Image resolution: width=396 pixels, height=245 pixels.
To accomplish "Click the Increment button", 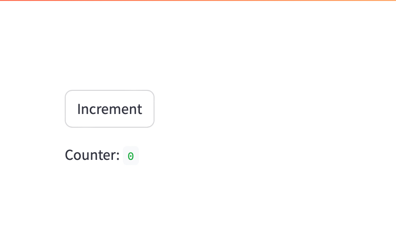I will point(109,109).
